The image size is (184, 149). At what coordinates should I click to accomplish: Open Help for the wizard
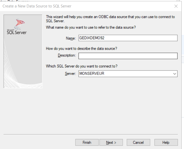(x=166, y=142)
